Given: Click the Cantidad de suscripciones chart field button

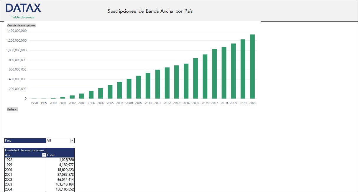Looking at the screenshot, I should pos(21,25).
